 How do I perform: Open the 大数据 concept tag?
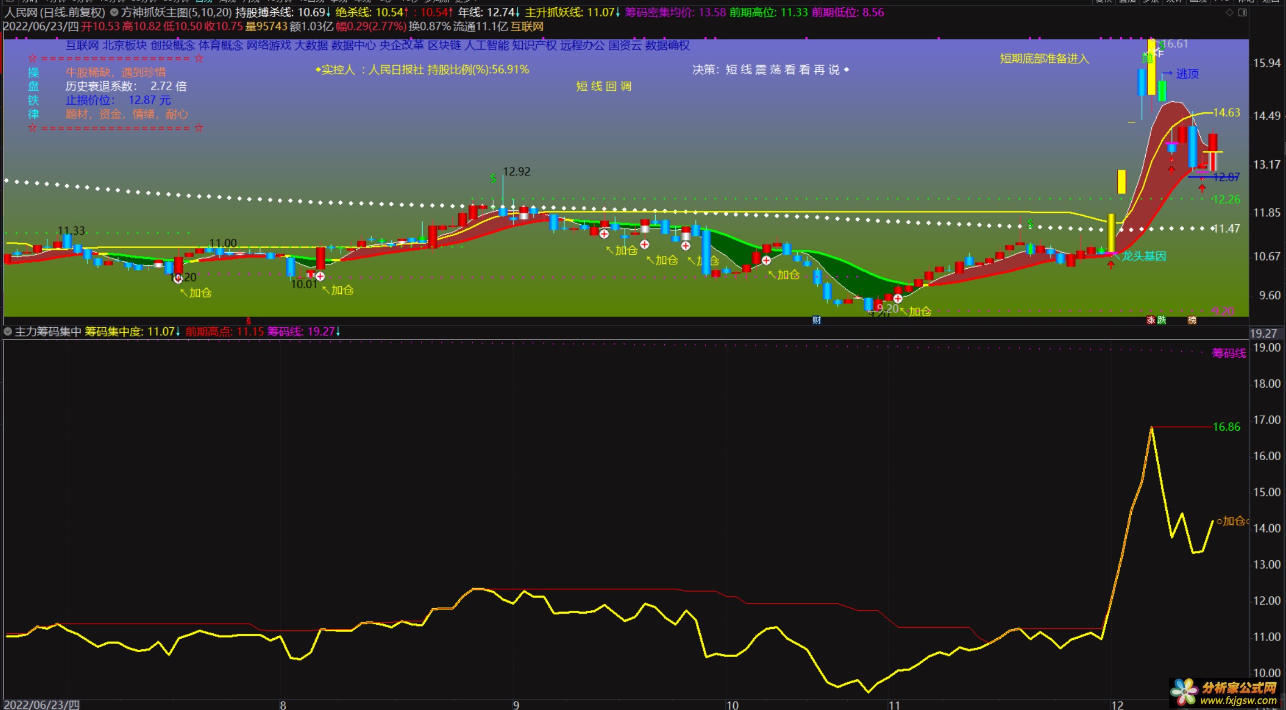[x=311, y=45]
